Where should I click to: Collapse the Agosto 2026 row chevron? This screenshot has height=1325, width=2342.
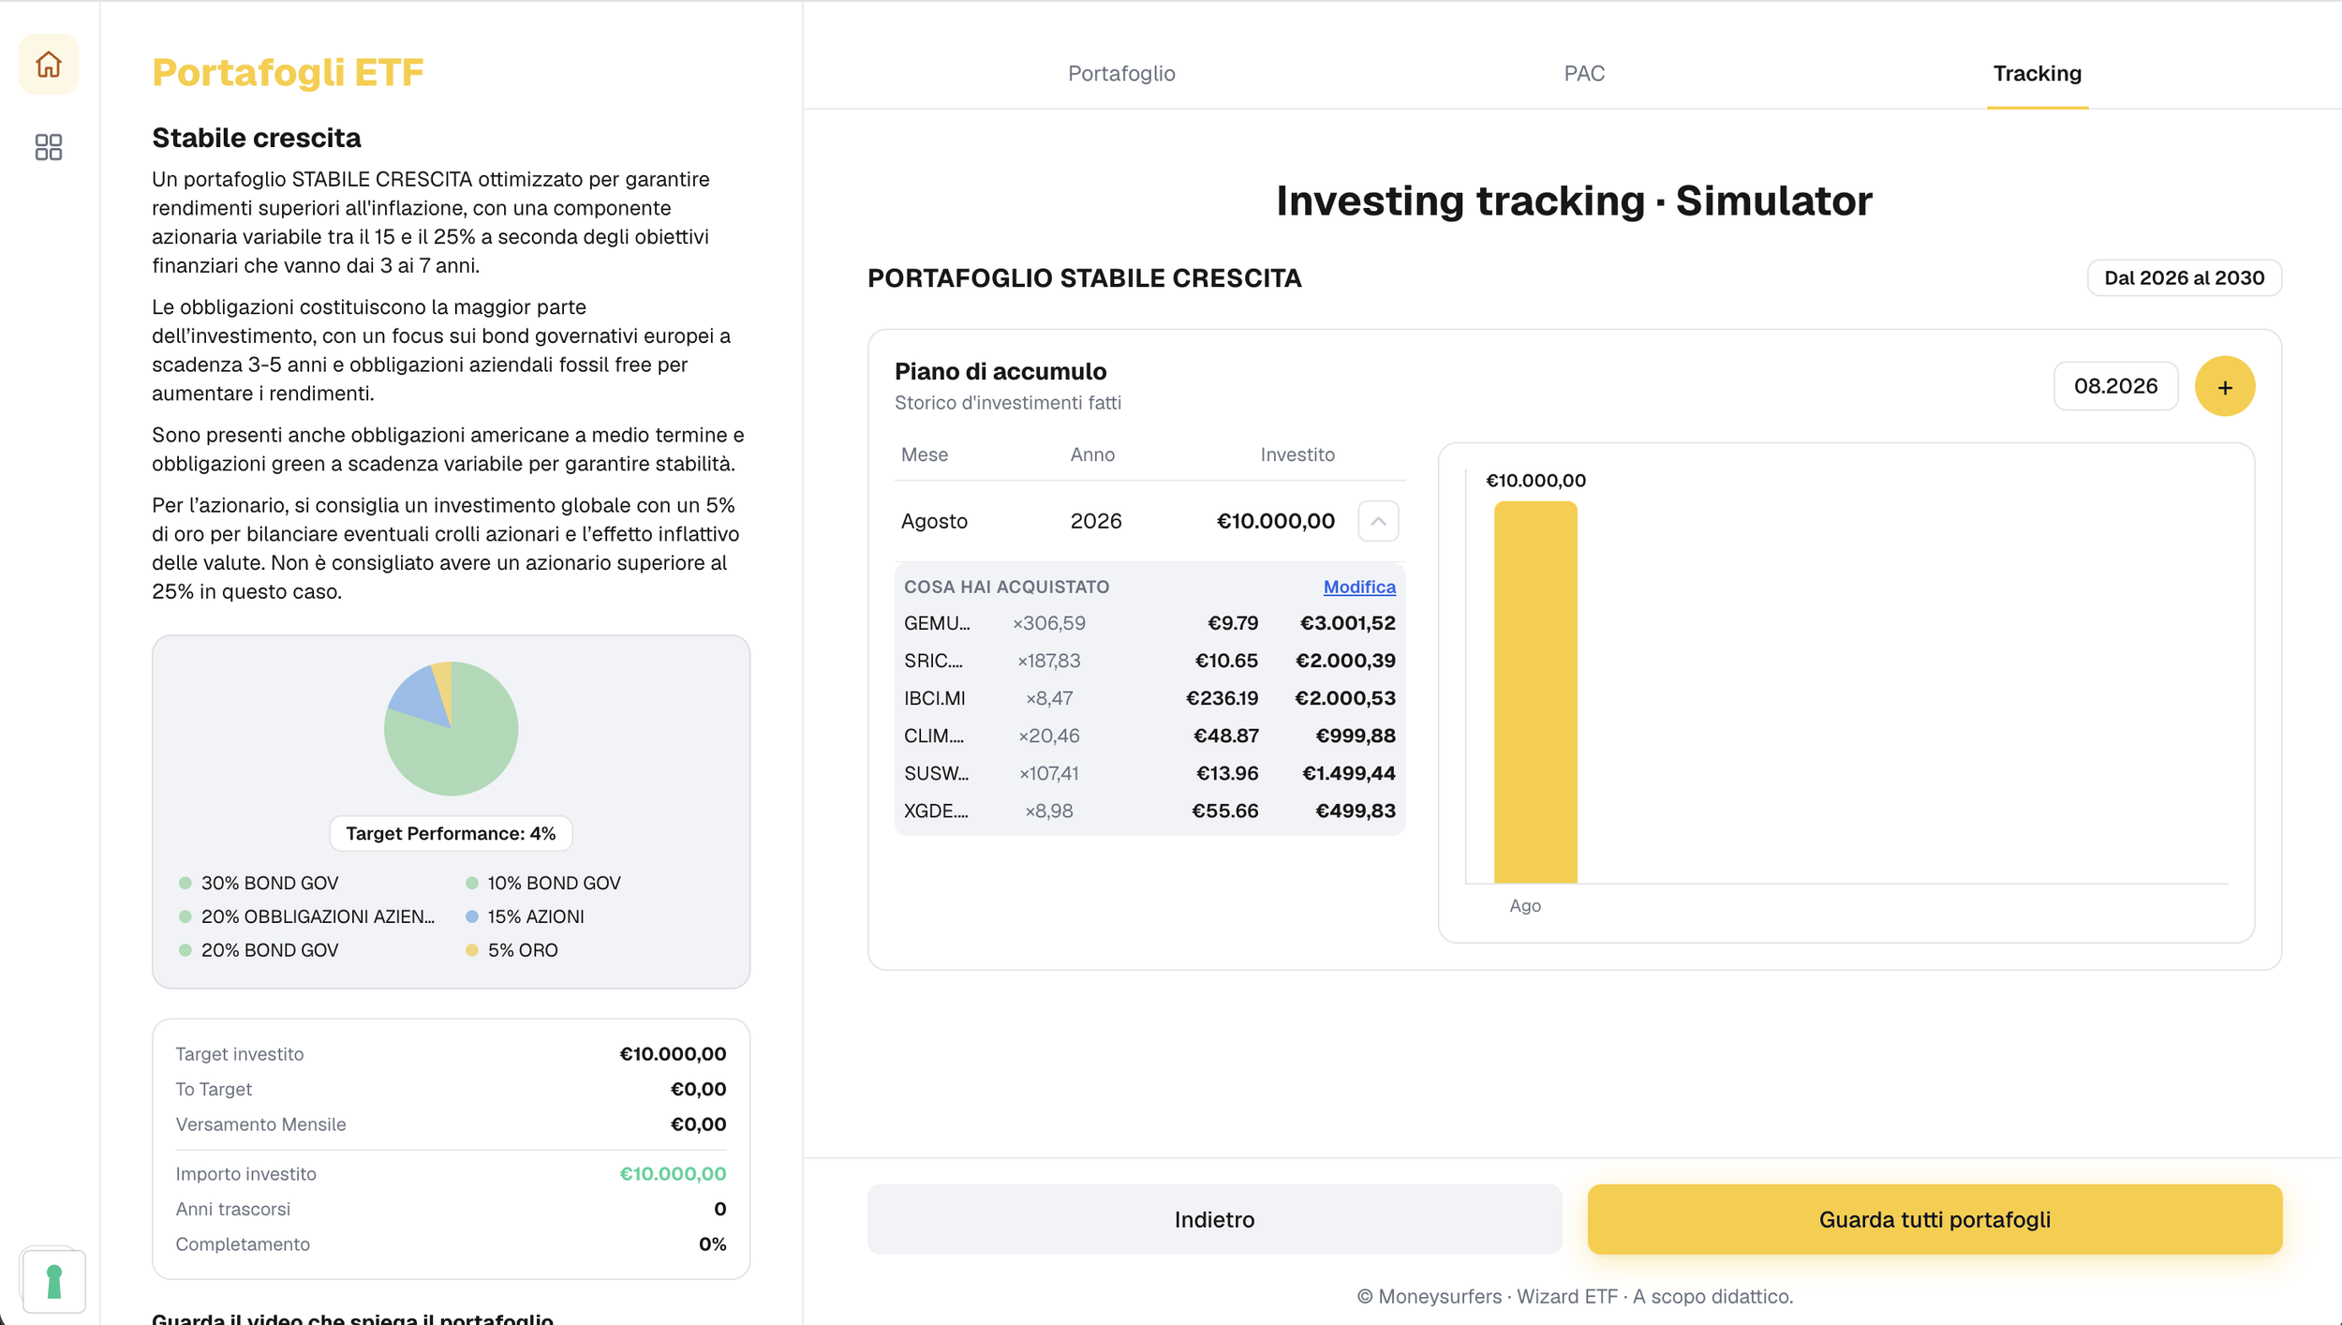1378,521
